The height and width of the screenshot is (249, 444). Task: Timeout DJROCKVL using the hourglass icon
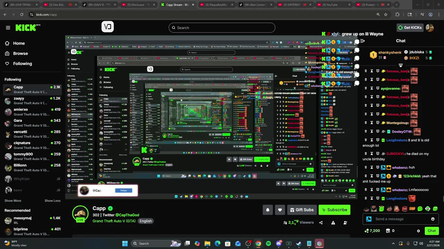(x=372, y=154)
